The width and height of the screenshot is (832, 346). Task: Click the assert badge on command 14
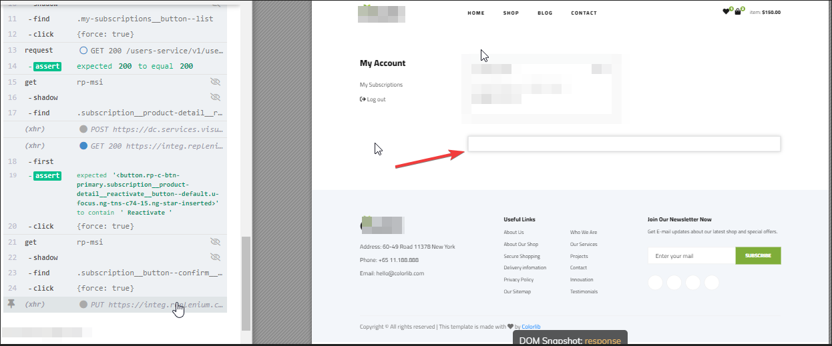pyautogui.click(x=47, y=66)
